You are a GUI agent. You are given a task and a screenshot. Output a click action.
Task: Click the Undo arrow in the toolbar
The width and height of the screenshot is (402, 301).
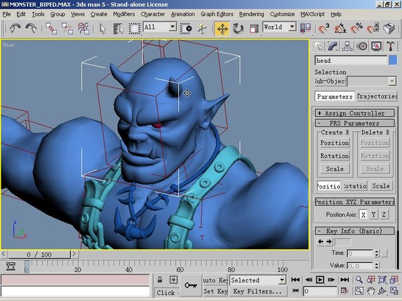pyautogui.click(x=15, y=28)
